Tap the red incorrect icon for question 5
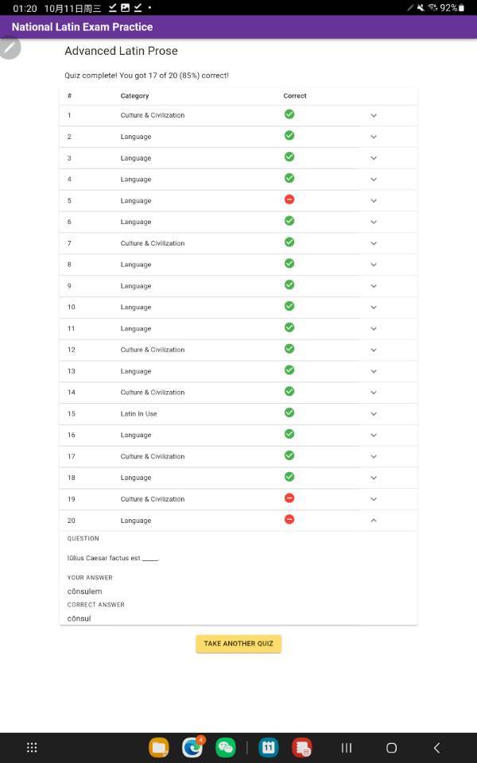477x763 pixels. [x=289, y=199]
